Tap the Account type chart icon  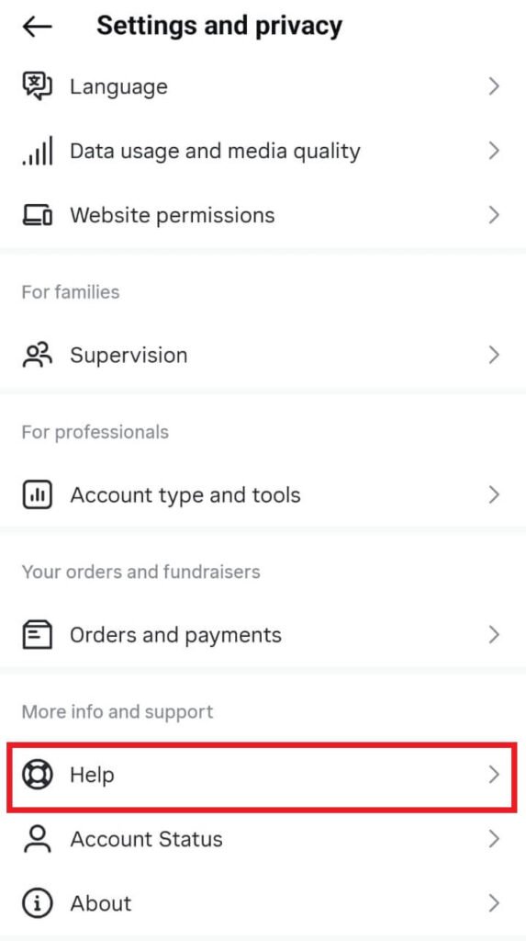pos(38,495)
